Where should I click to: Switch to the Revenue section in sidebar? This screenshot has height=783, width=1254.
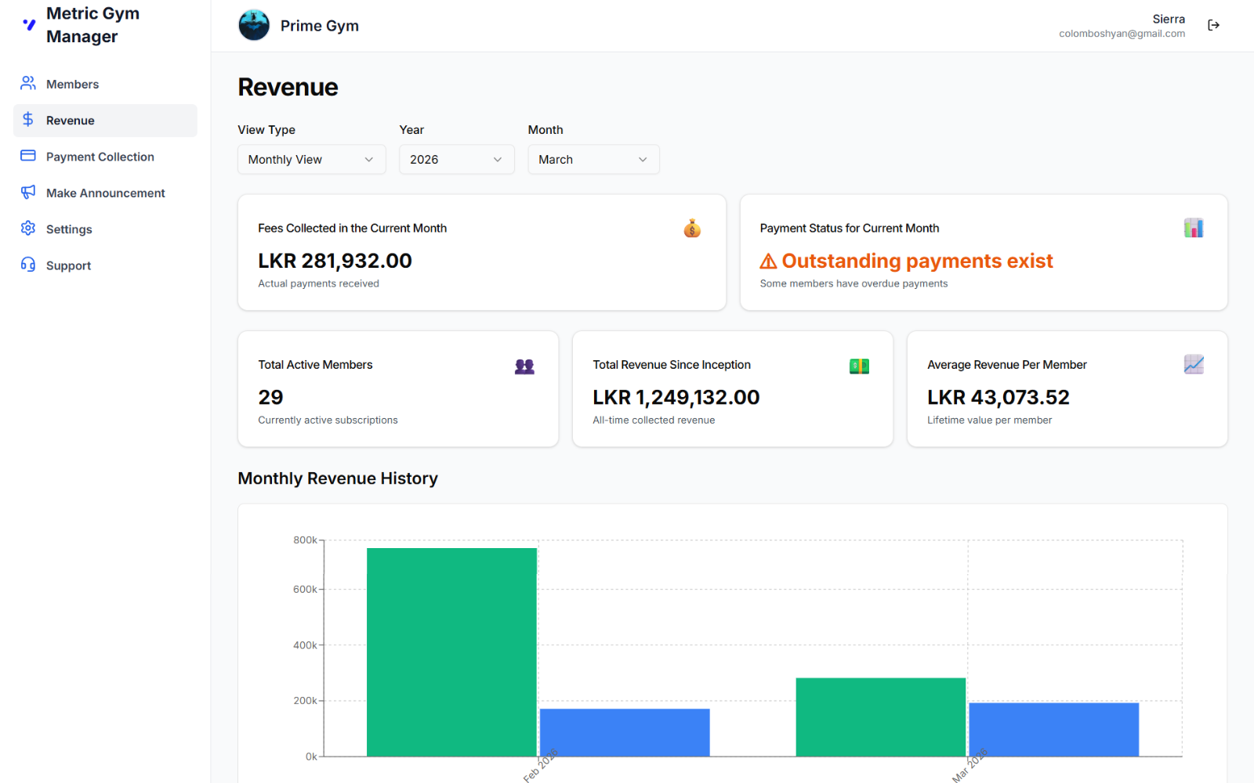pos(71,120)
